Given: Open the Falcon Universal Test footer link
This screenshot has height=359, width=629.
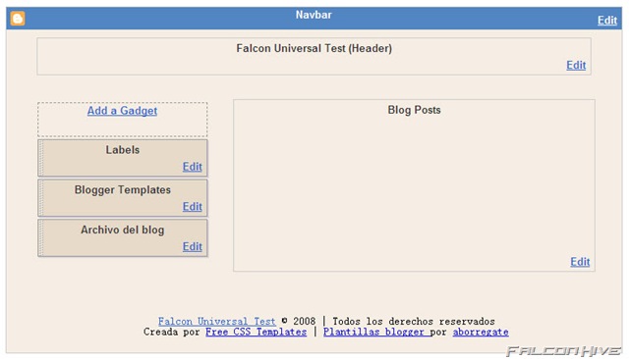Looking at the screenshot, I should click(x=216, y=321).
